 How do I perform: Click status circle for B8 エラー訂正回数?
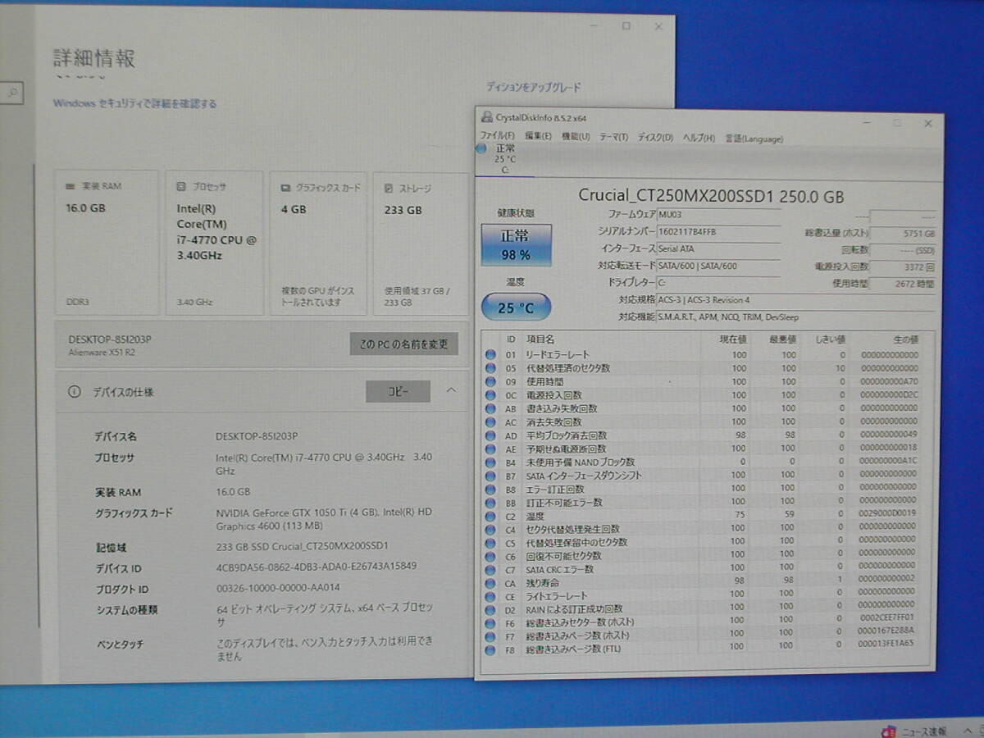tap(490, 489)
